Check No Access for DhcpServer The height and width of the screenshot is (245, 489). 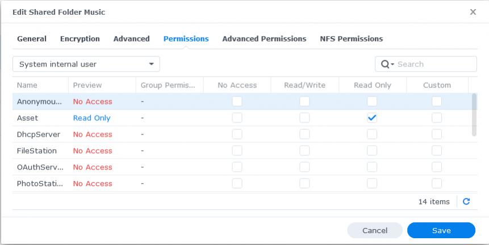[x=237, y=134]
